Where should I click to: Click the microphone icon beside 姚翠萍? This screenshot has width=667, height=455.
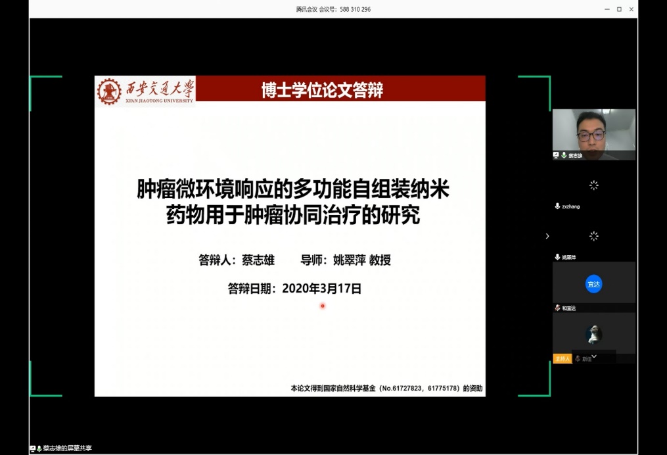click(557, 257)
